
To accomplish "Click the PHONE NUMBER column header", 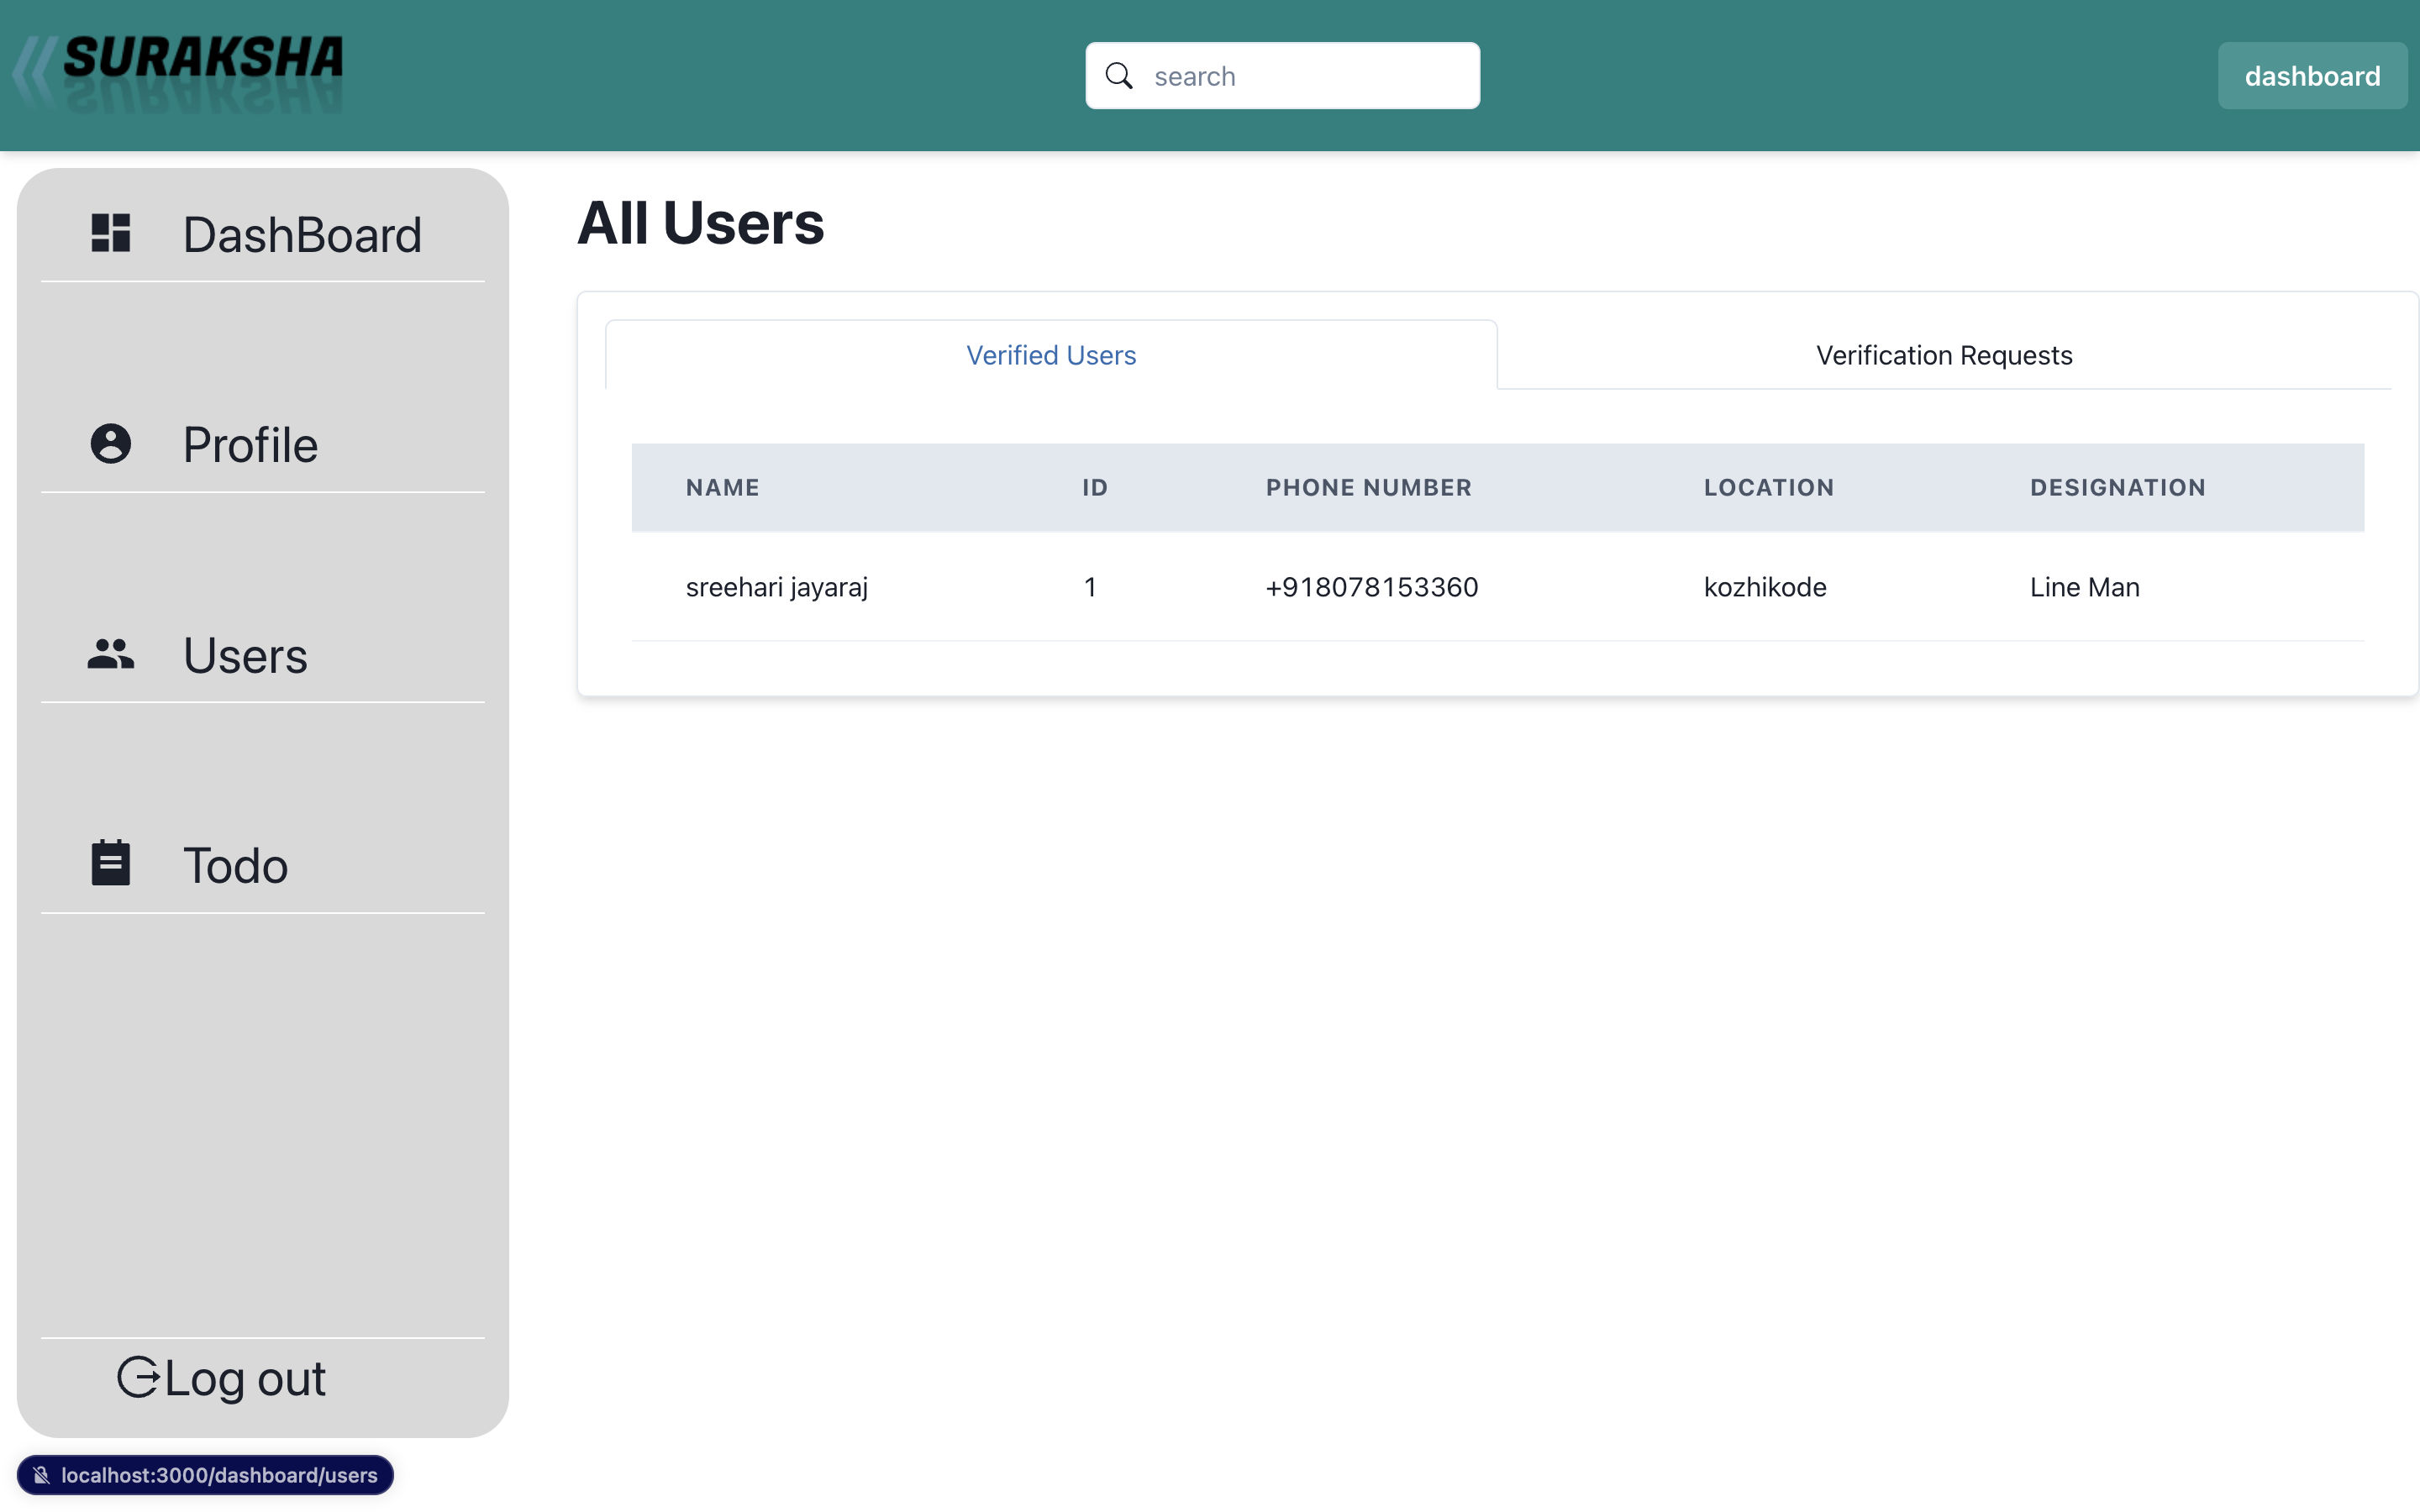I will click(x=1368, y=487).
